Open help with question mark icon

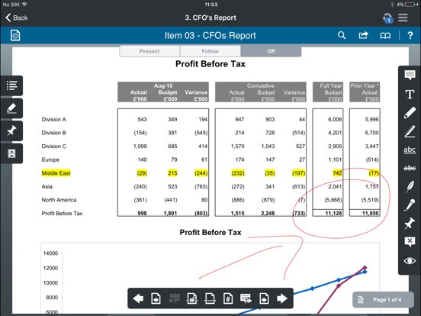(x=410, y=35)
